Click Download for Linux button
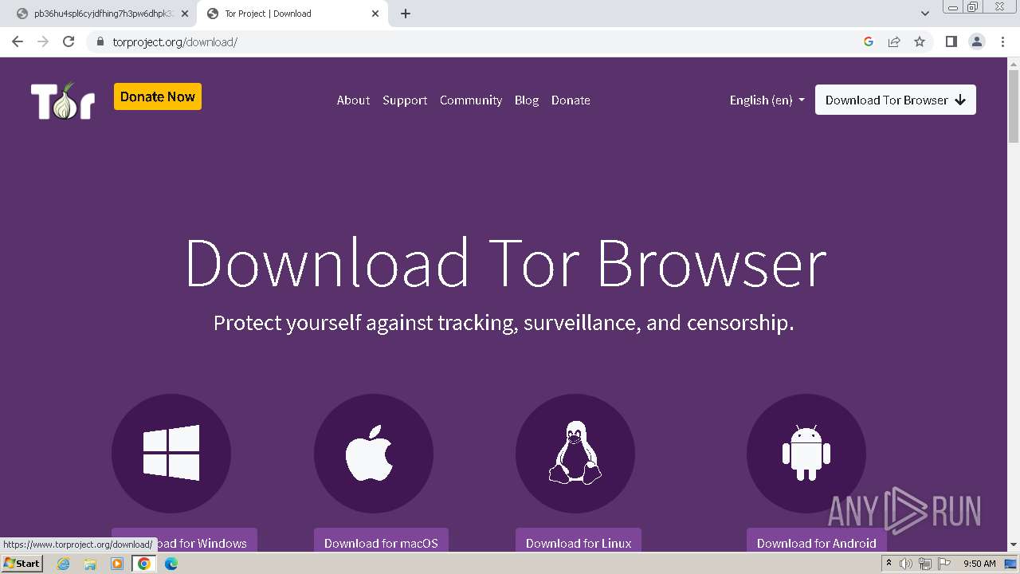 click(x=579, y=540)
